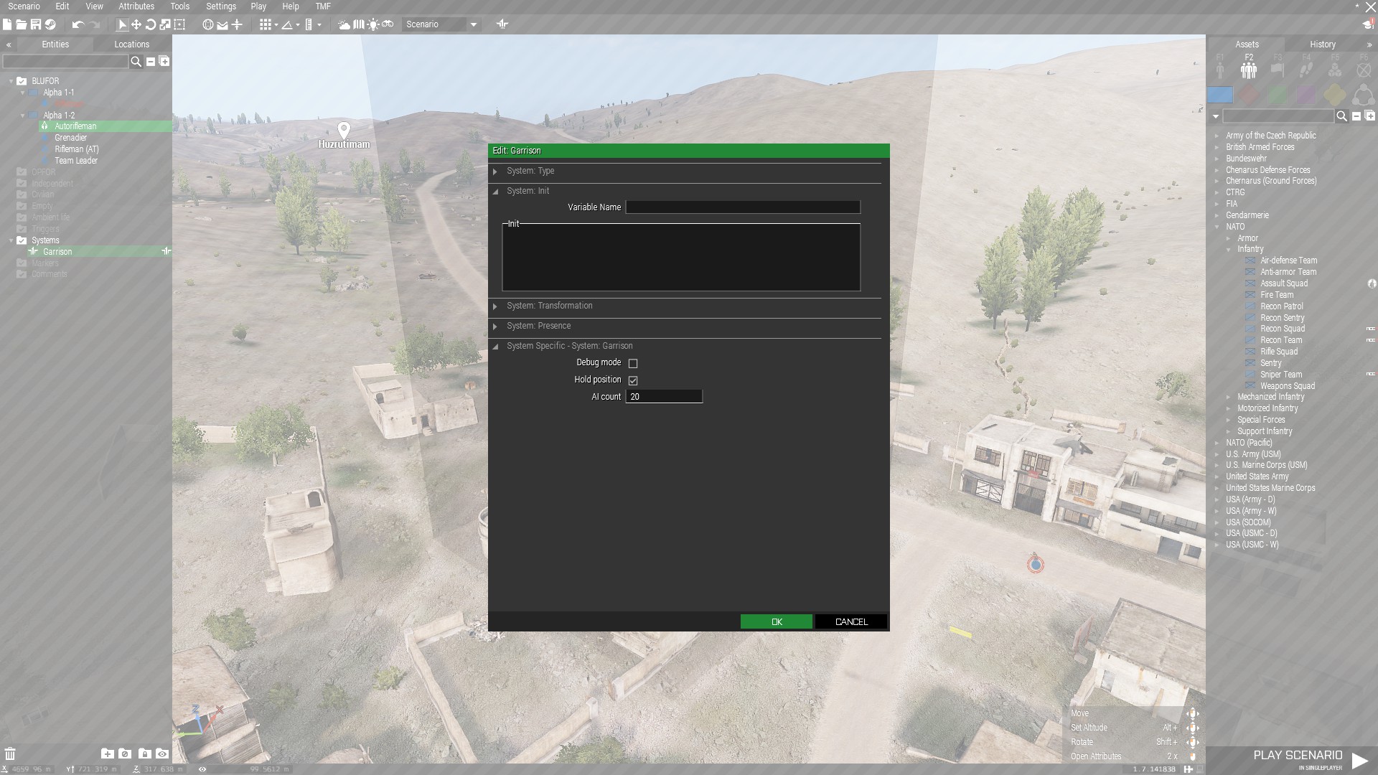Expand the System: Transformation section
1378x775 pixels.
(549, 306)
